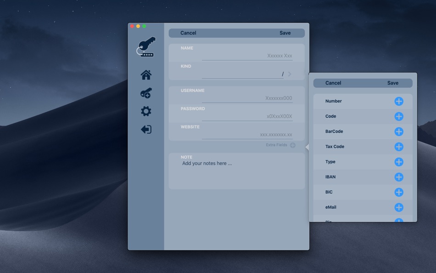This screenshot has width=436, height=273.
Task: Click the logout arrow sidebar icon
Action: click(146, 129)
